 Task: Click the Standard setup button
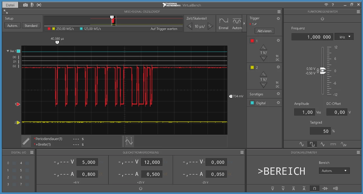point(31,25)
